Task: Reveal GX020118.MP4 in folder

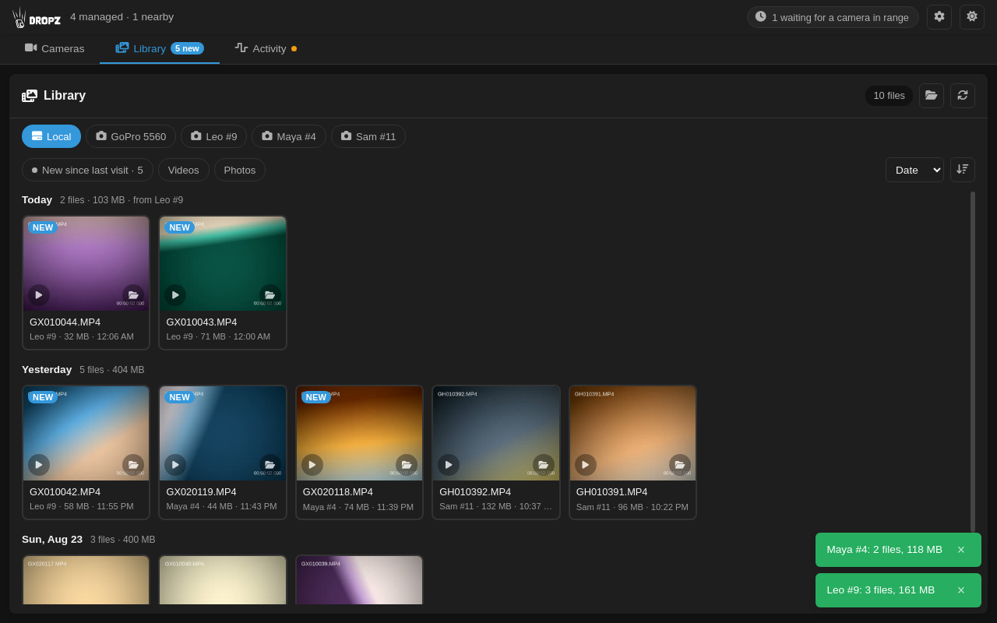Action: pyautogui.click(x=407, y=465)
